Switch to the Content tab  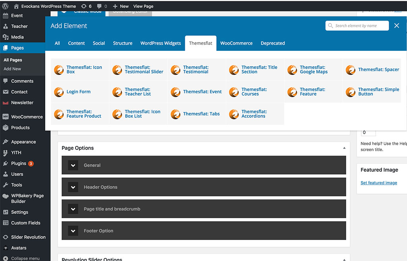tap(76, 43)
